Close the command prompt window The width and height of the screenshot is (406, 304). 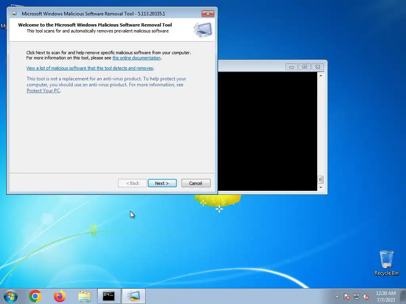click(x=318, y=67)
